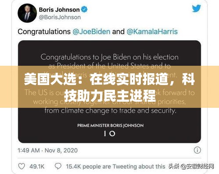Click the 1:49 AM time text
Image resolution: width=219 pixels, height=174 pixels.
point(29,150)
